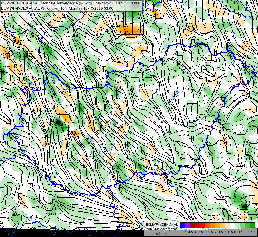Image resolution: width=258 pixels, height=237 pixels.
Task: Click the lightest green legend swatch
Action: pyautogui.click(x=238, y=225)
